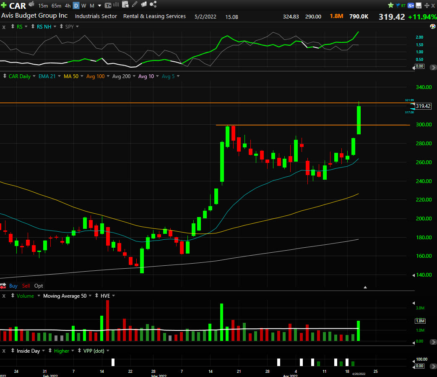Flag the symbol with the blue flag
This screenshot has height=377, width=437.
coord(398,5)
